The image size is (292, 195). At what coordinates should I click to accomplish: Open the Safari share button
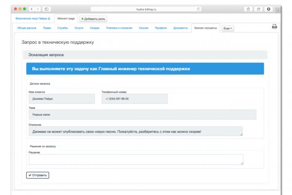point(249,9)
